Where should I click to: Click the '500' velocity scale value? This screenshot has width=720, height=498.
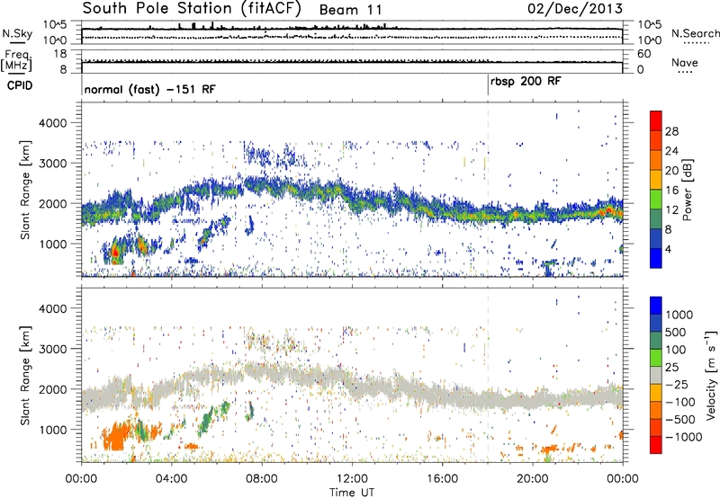click(676, 333)
